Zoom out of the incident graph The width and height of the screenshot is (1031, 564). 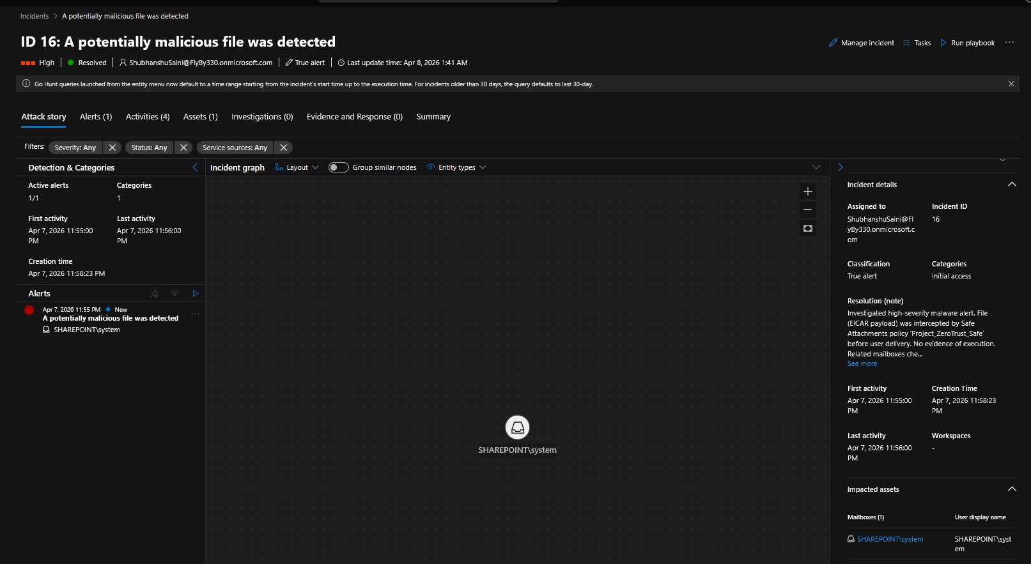(x=808, y=210)
